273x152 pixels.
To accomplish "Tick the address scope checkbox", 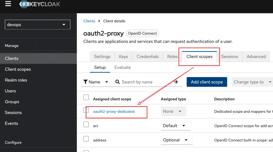I will [x=86, y=139].
